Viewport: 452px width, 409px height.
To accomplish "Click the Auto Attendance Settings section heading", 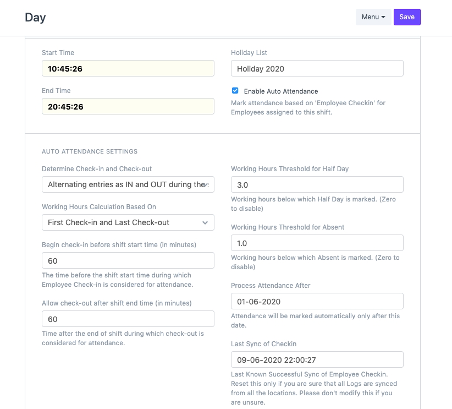I will pyautogui.click(x=90, y=151).
